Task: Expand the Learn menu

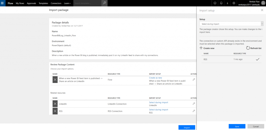Action: pyautogui.click(x=68, y=3)
